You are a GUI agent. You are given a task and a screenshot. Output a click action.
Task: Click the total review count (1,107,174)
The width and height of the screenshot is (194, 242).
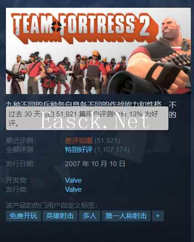[x=112, y=150]
